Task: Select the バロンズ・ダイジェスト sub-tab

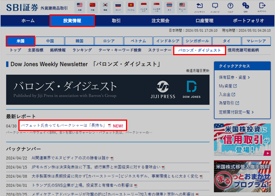Action: coord(200,51)
